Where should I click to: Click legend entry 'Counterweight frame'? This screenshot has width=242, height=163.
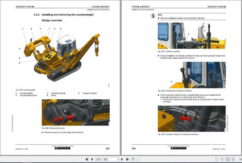[28, 95]
